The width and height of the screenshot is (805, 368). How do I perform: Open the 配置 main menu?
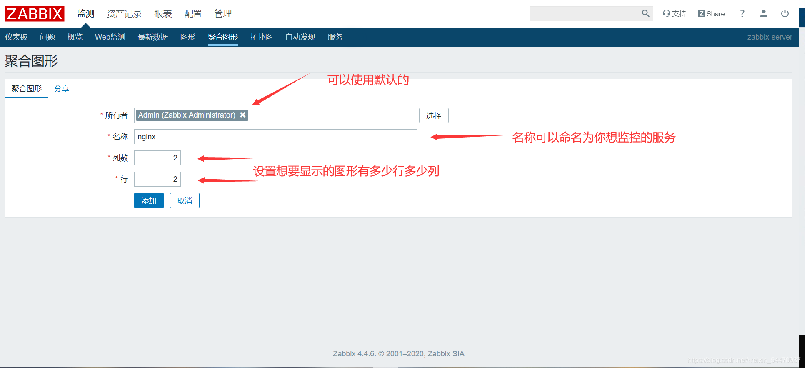[x=193, y=14]
